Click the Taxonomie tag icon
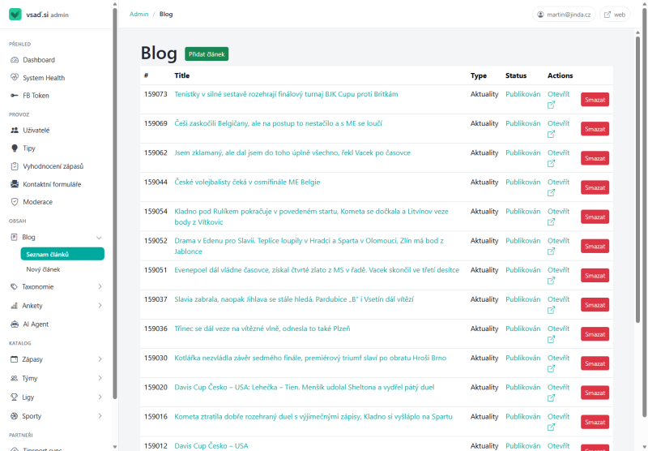Image resolution: width=648 pixels, height=451 pixels. 14,286
